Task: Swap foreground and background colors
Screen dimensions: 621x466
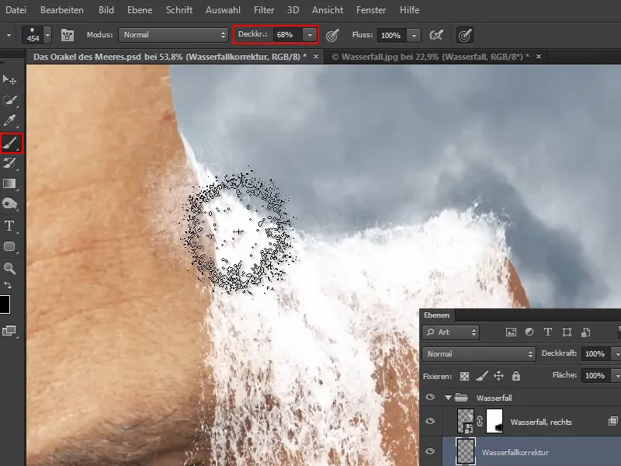Action: 8,285
